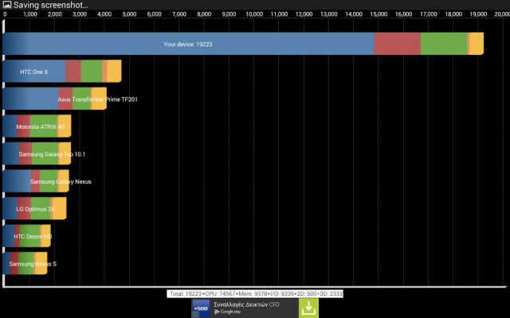Open the blue +500 app icon in the ad
Screen dimensions: 510x318
pyautogui.click(x=201, y=308)
